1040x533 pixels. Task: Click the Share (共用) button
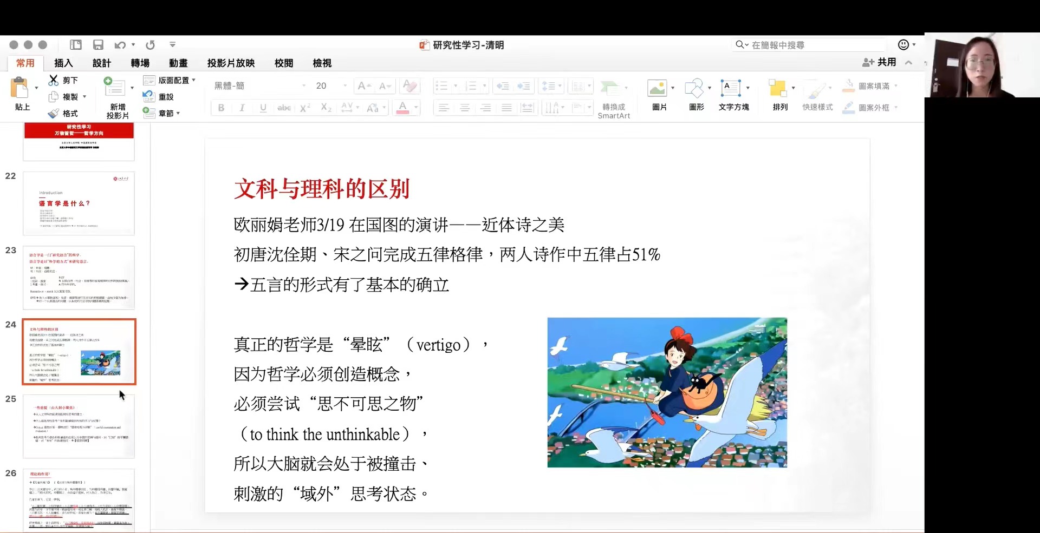pos(879,62)
